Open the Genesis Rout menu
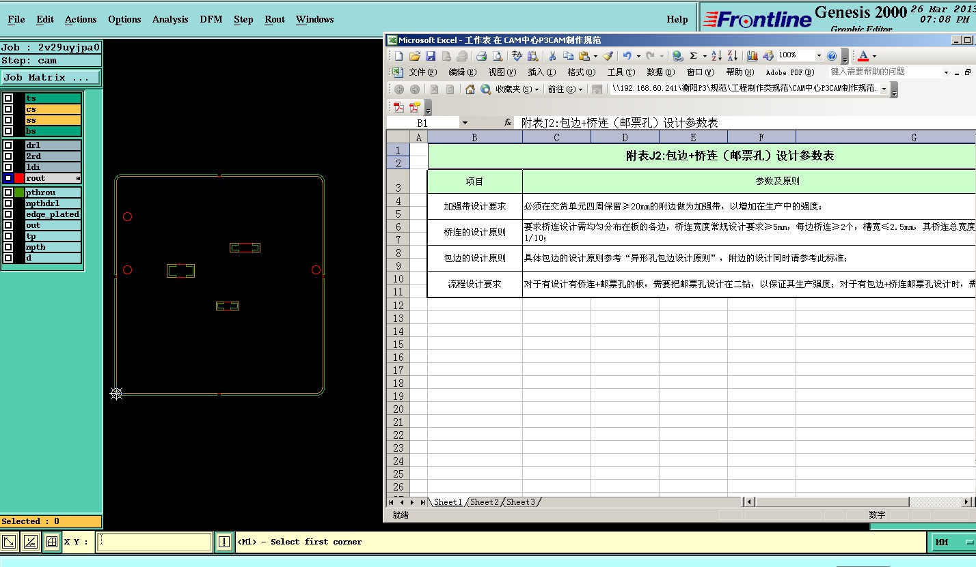 (275, 19)
